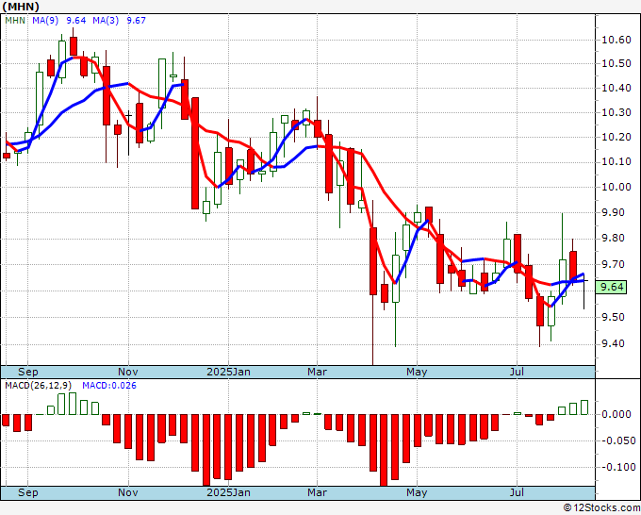Image resolution: width=641 pixels, height=515 pixels.
Task: Click Mar on the MACD panel date axis
Action: point(318,492)
